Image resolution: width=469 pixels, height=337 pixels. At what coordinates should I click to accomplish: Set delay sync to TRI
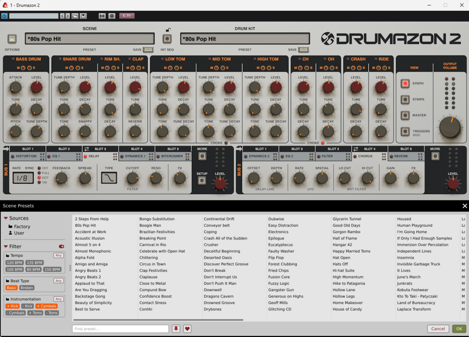point(39,182)
